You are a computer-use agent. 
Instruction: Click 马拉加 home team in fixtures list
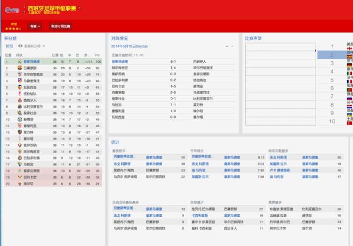tap(117, 105)
